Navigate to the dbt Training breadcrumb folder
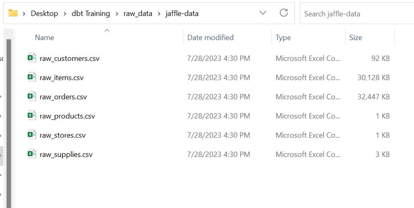 pyautogui.click(x=91, y=14)
